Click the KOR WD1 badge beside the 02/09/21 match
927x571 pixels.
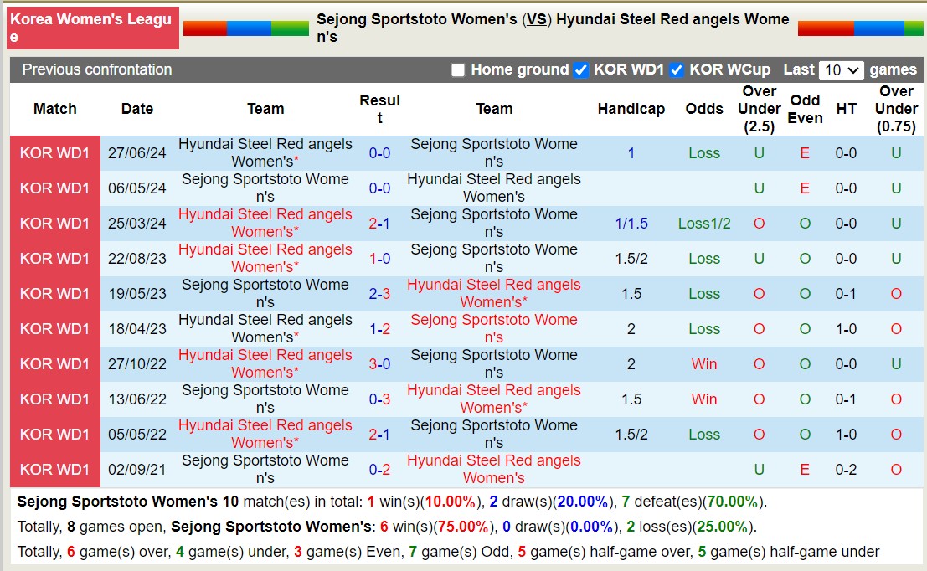(x=54, y=469)
